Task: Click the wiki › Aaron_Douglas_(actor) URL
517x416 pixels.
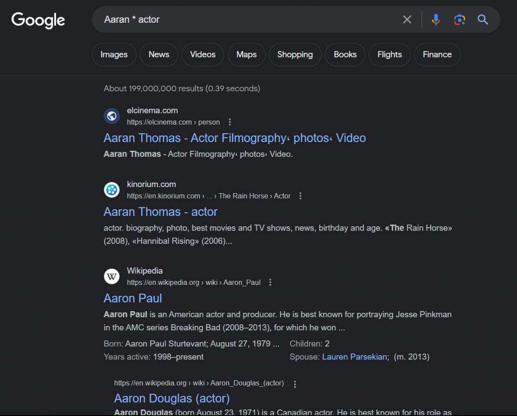Action: (x=199, y=383)
